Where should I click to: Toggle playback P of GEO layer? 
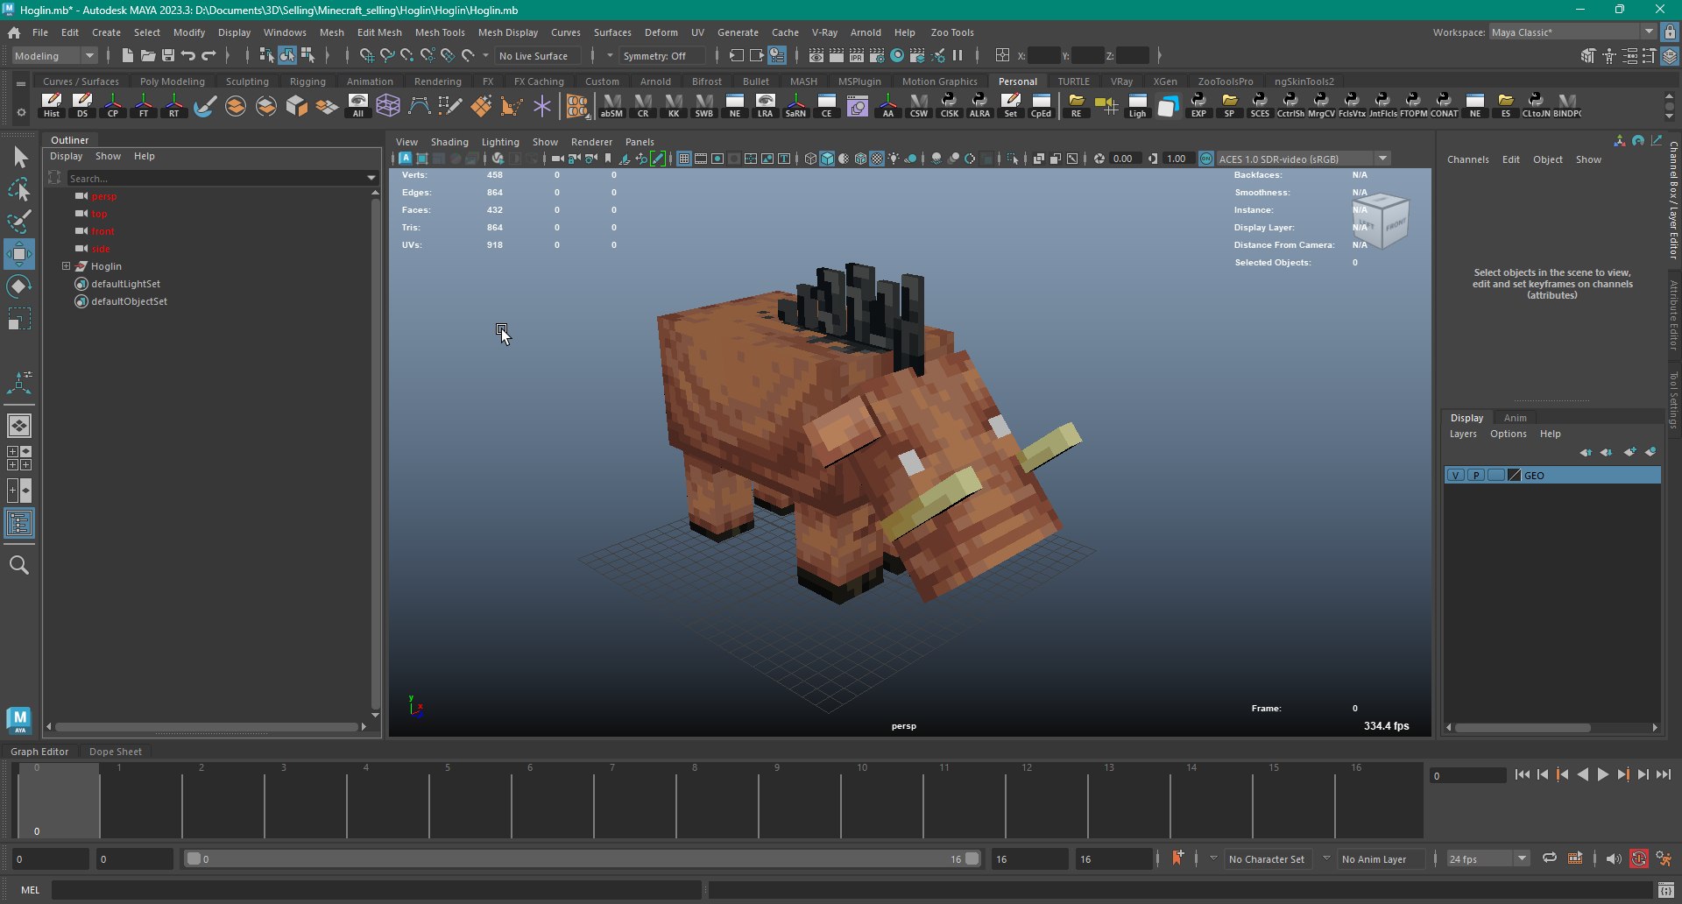(1476, 475)
